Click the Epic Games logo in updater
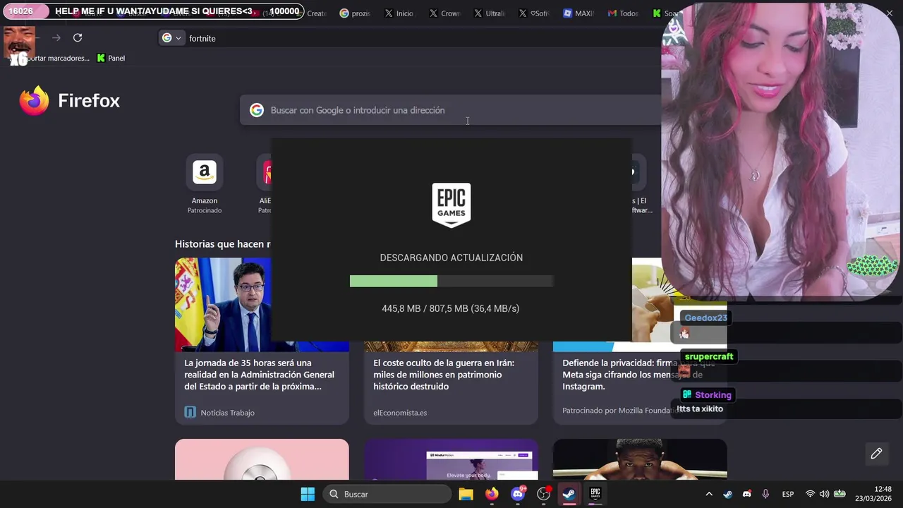Viewport: 903px width, 508px height. 451,205
